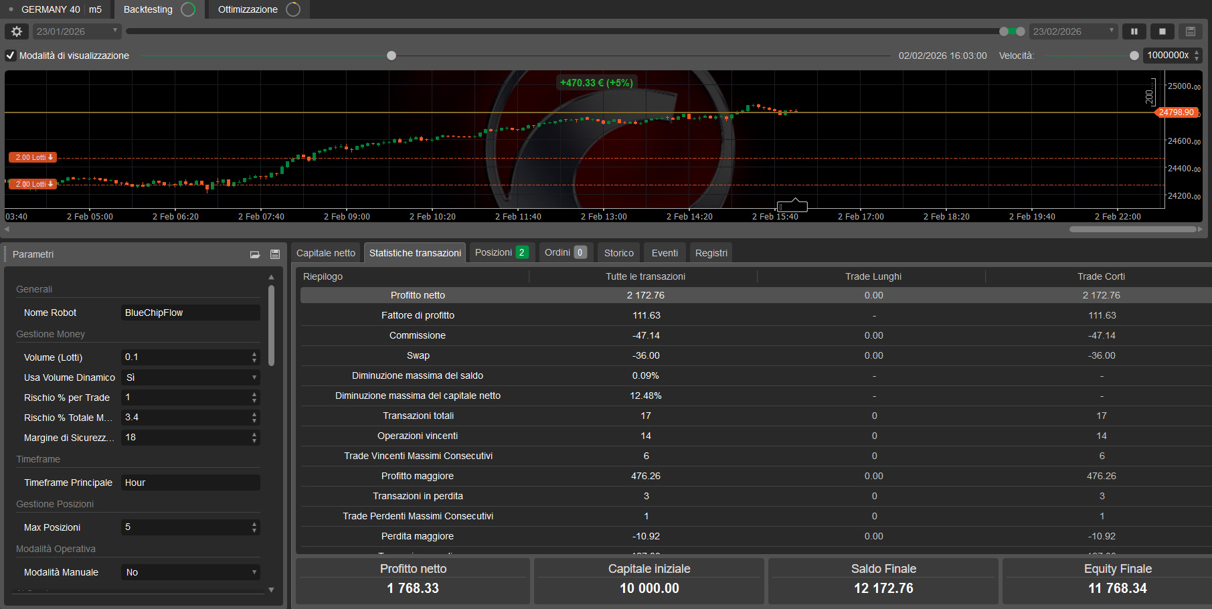1212x609 pixels.
Task: Open the backtest report icon beside stop
Action: [x=1190, y=31]
